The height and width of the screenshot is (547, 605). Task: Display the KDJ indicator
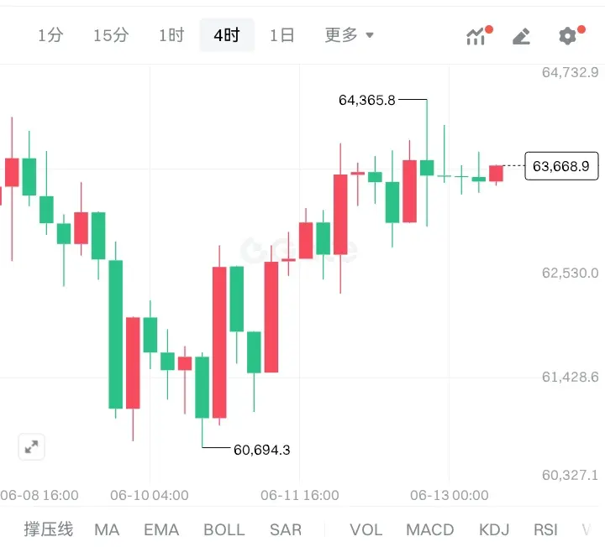(494, 529)
